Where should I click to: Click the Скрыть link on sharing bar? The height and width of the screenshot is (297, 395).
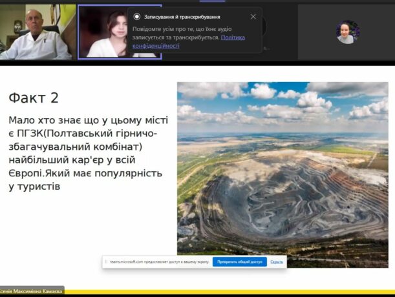pos(277,261)
